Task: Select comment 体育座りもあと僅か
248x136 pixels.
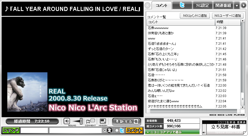Action: 161,33
